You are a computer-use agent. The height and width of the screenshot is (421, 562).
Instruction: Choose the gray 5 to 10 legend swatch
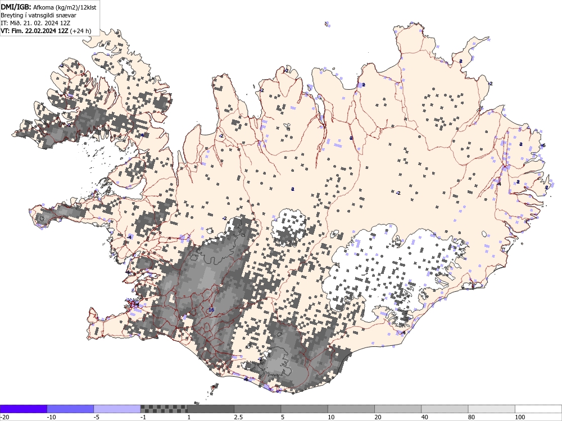tap(304, 409)
